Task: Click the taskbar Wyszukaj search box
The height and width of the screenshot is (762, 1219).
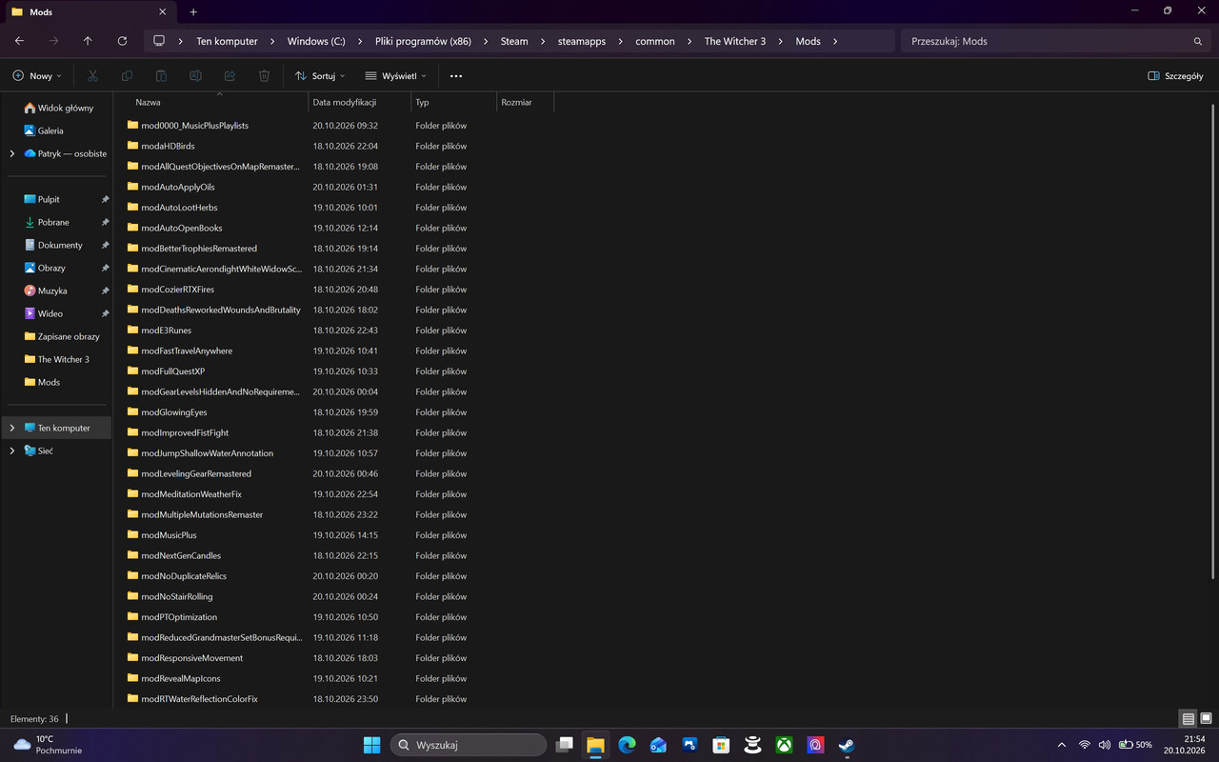Action: pos(469,745)
